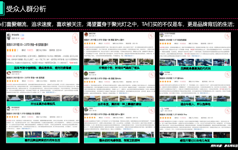Open first car photo above 开出去真的非常拉风
The image size is (238, 150).
[15, 98]
